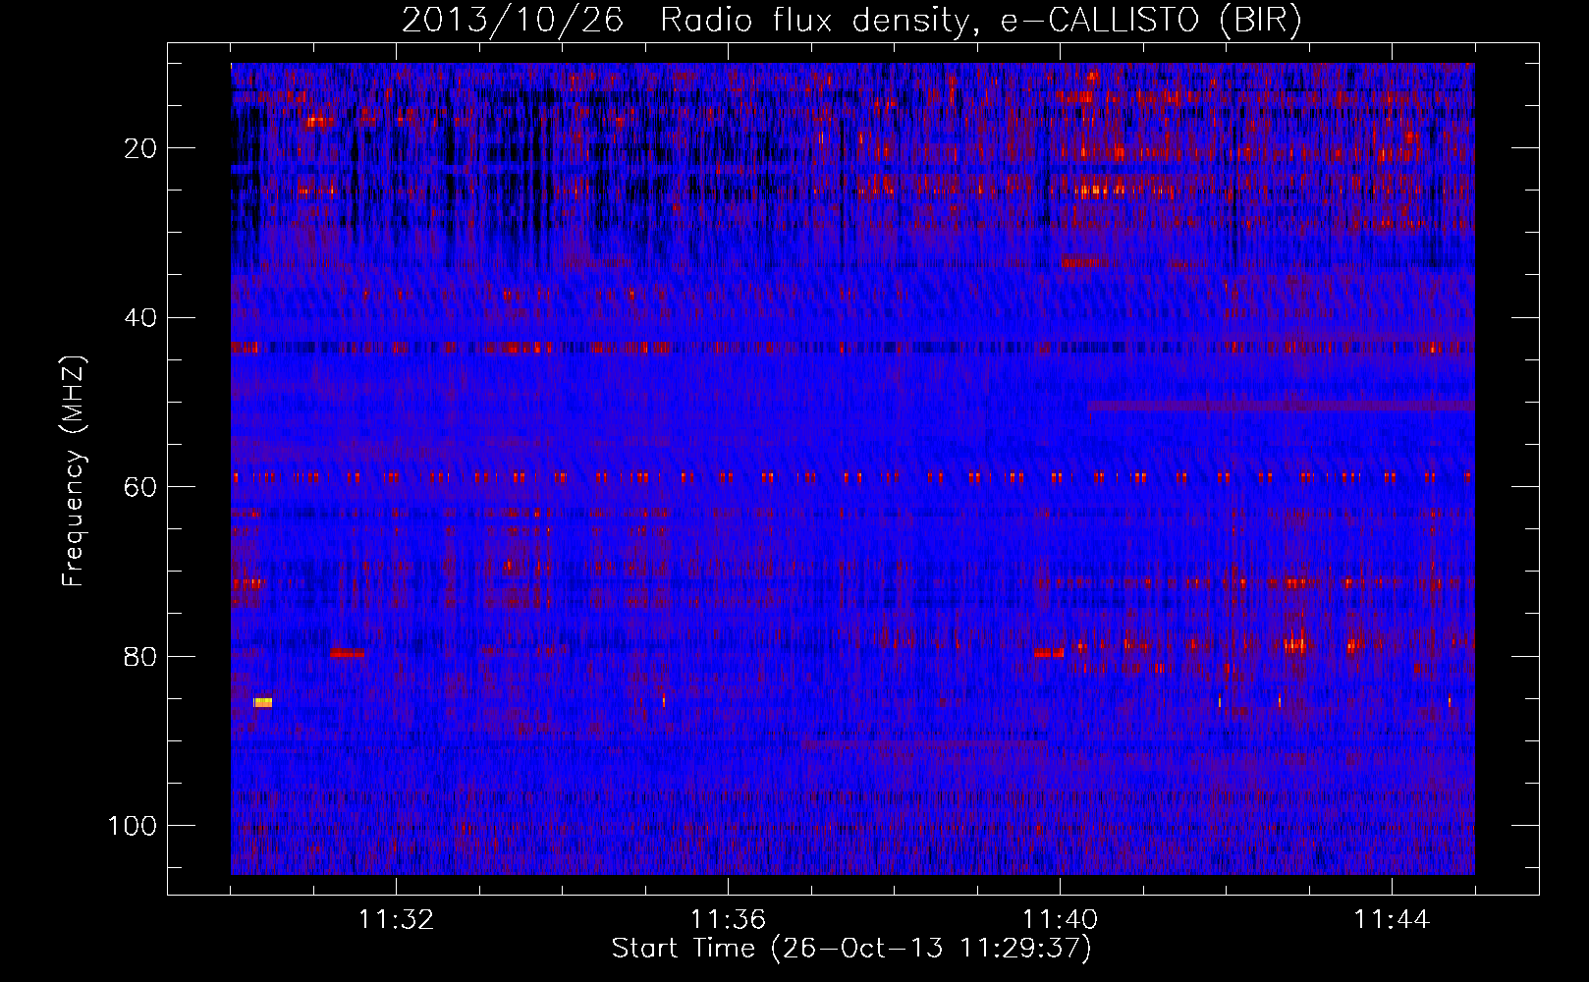
Task: Click the 'Start Time (26-Oct-13 11:29:37)' axis label
Action: coord(851,948)
